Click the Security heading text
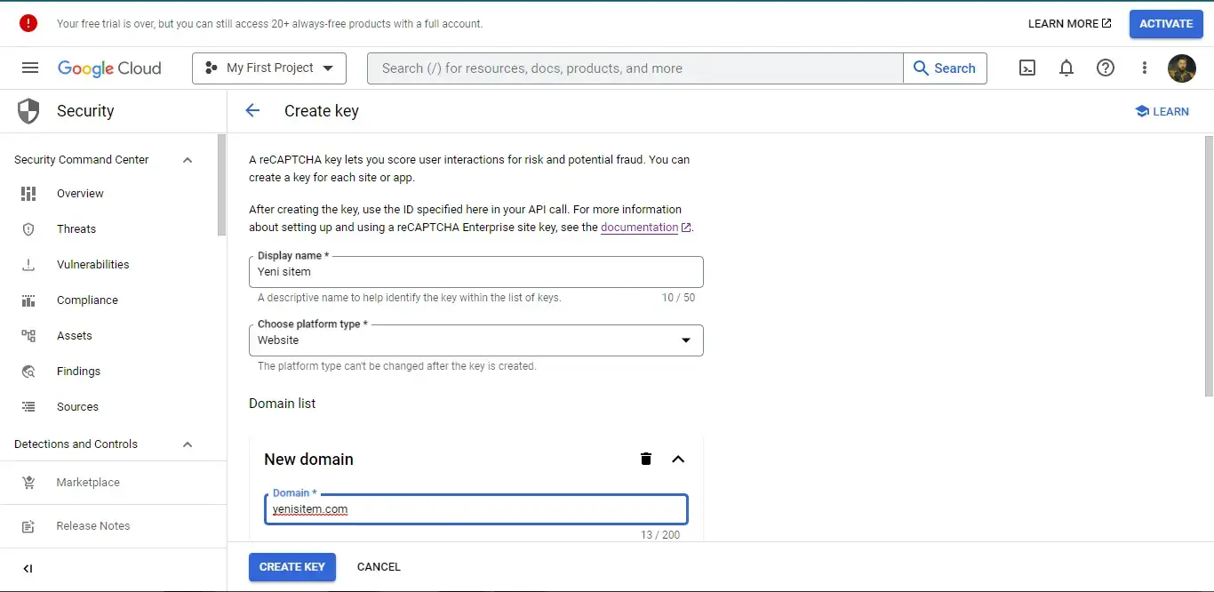This screenshot has height=592, width=1214. pos(85,111)
